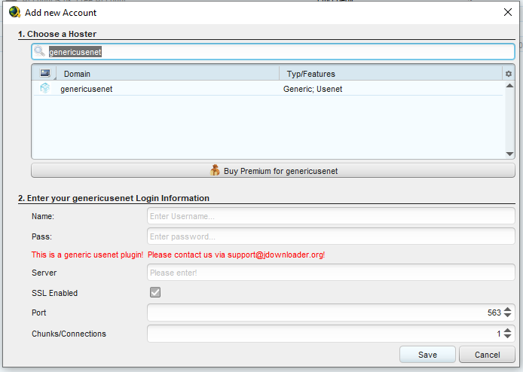Click the genericusenet row hoster icon
This screenshot has width=523, height=372.
pos(44,89)
